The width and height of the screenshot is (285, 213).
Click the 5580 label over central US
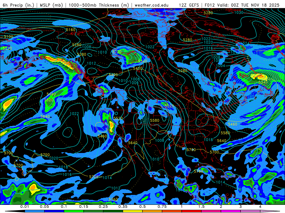point(155,120)
